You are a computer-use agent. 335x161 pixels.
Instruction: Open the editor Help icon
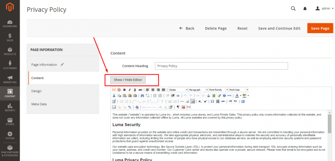[x=224, y=95]
